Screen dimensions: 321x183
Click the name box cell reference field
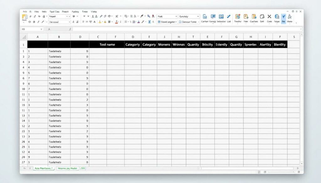click(x=32, y=29)
